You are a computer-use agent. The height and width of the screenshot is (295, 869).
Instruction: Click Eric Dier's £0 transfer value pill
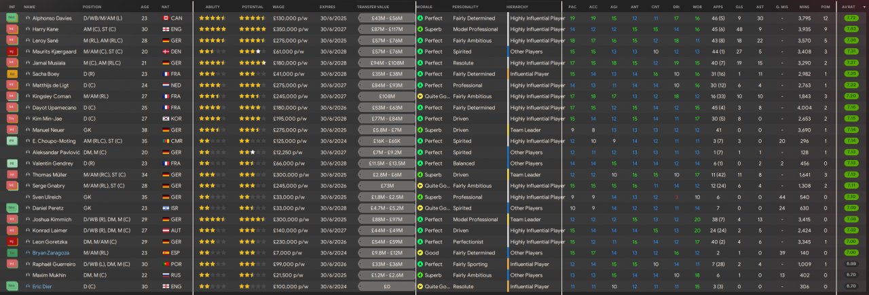387,286
